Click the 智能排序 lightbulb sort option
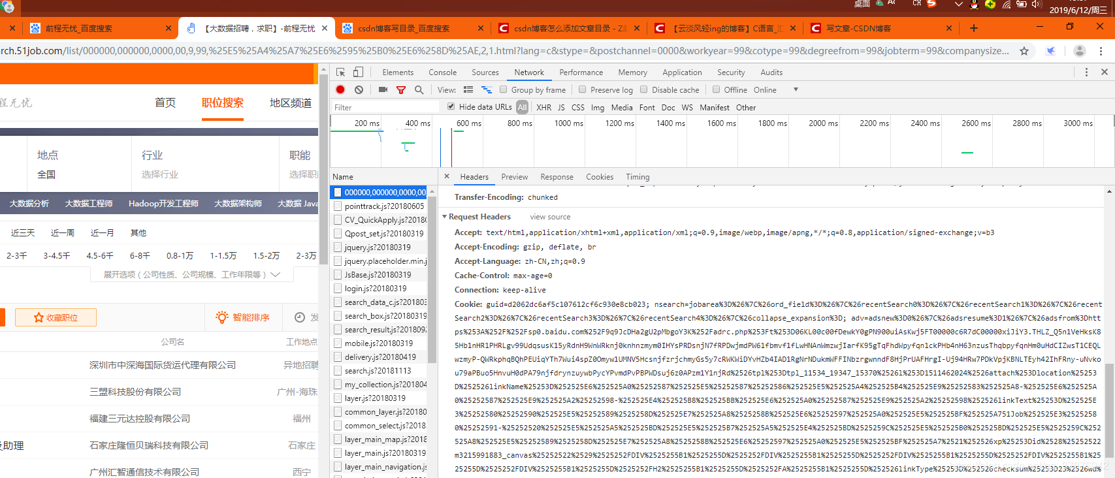 pos(242,317)
